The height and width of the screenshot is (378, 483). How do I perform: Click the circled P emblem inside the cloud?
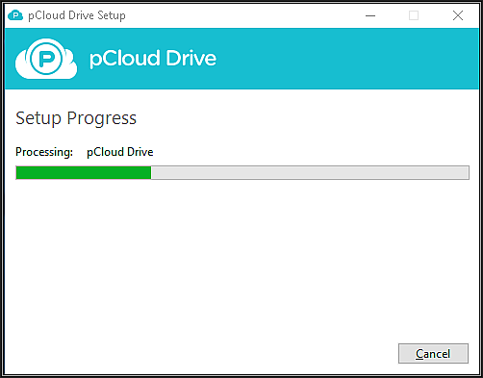(x=46, y=58)
